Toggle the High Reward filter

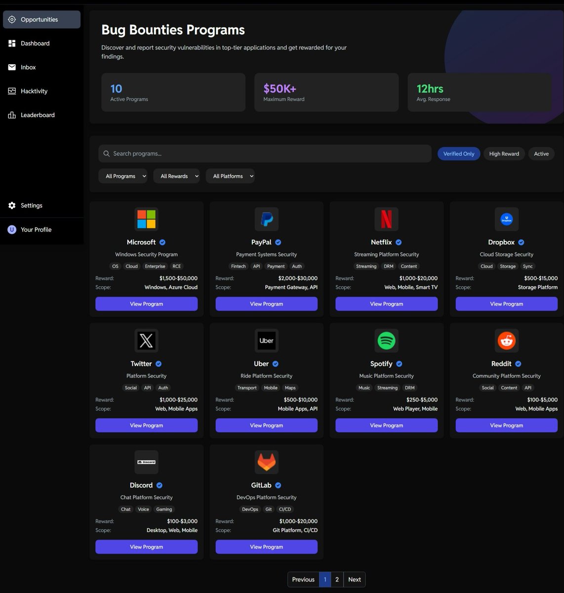504,154
